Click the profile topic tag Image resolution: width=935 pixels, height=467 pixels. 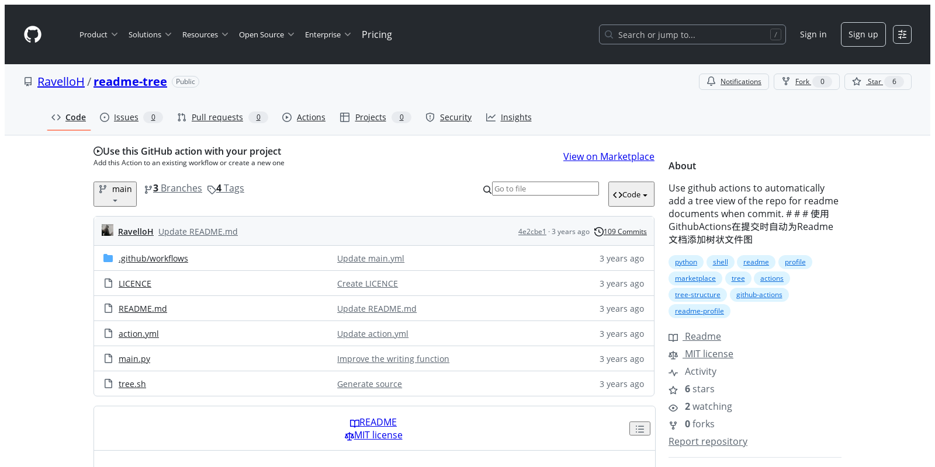point(795,262)
